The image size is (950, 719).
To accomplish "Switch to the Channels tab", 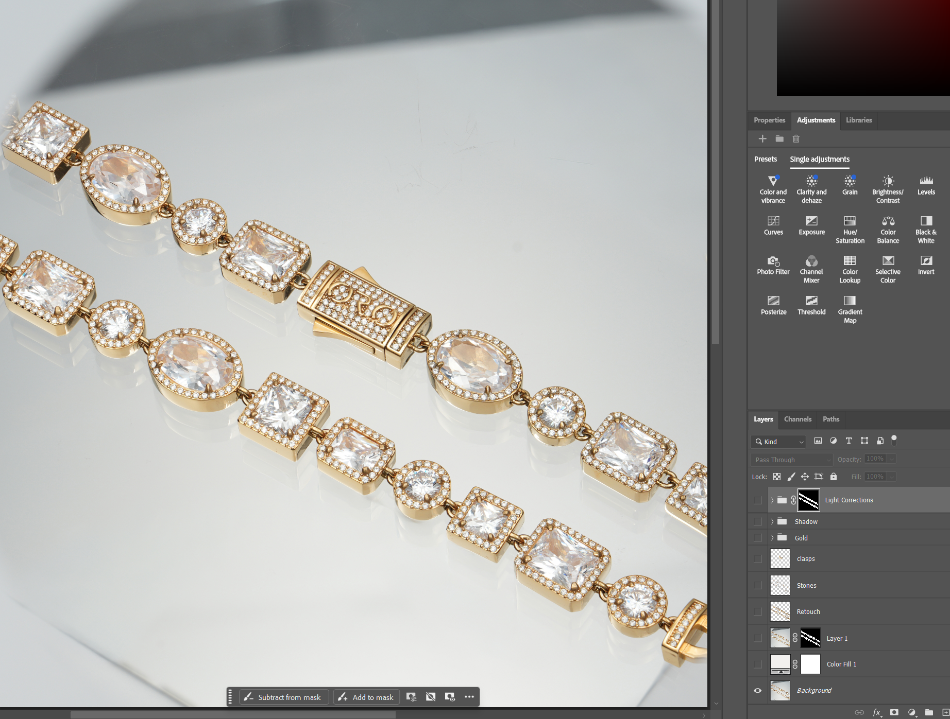I will pyautogui.click(x=798, y=419).
